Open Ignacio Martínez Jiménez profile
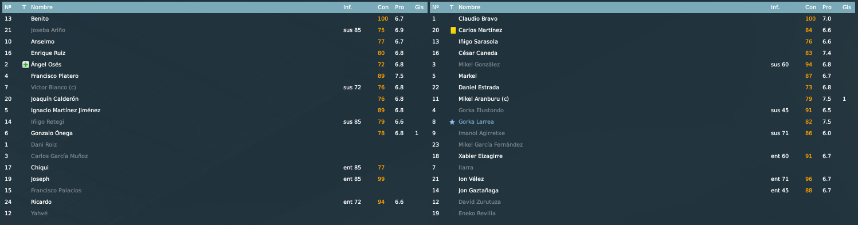The width and height of the screenshot is (858, 225). pos(66,110)
